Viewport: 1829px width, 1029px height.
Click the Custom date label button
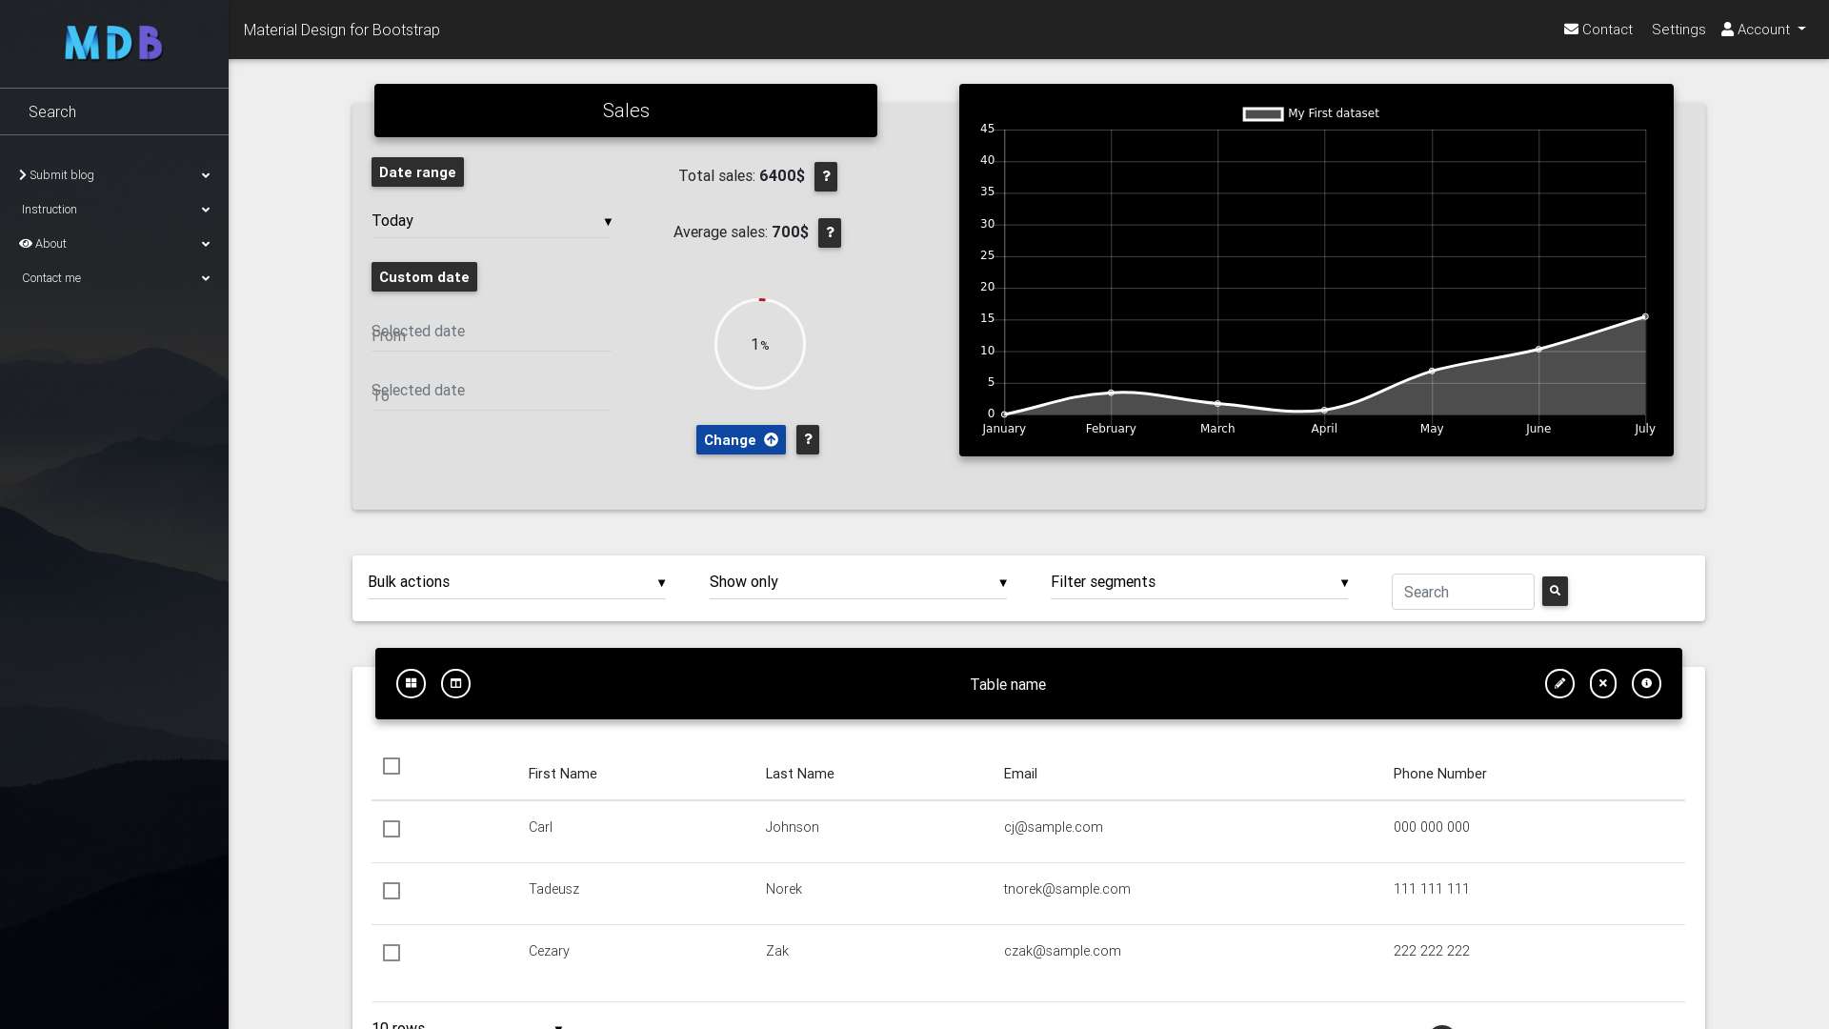[424, 277]
